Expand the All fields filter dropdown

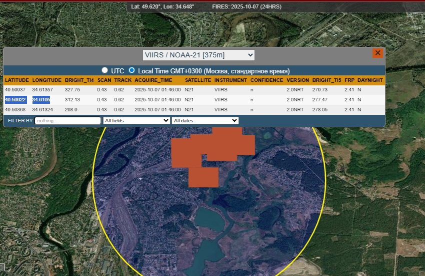[x=136, y=120]
